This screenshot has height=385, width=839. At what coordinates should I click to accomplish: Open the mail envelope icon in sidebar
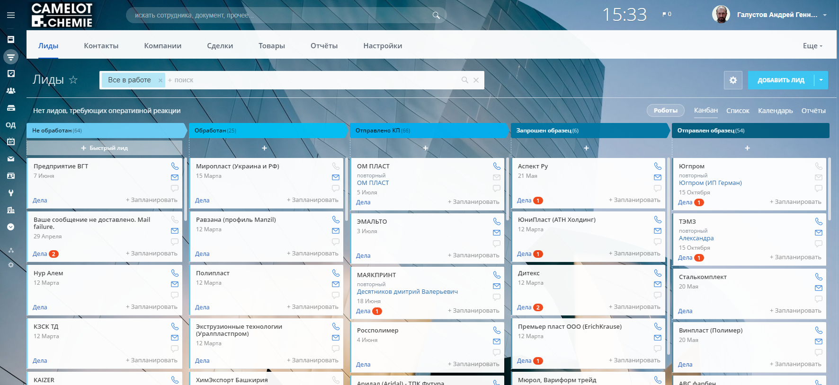click(11, 159)
